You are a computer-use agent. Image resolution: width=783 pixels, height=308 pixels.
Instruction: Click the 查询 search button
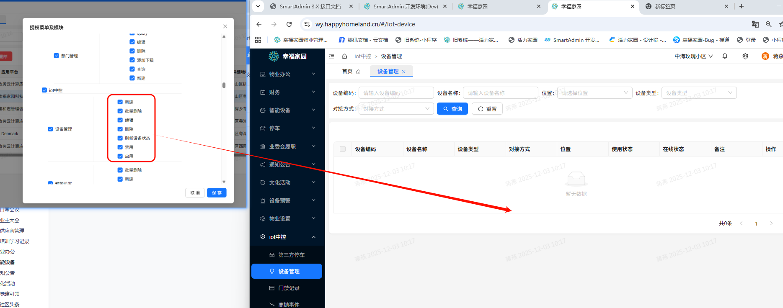(x=452, y=109)
